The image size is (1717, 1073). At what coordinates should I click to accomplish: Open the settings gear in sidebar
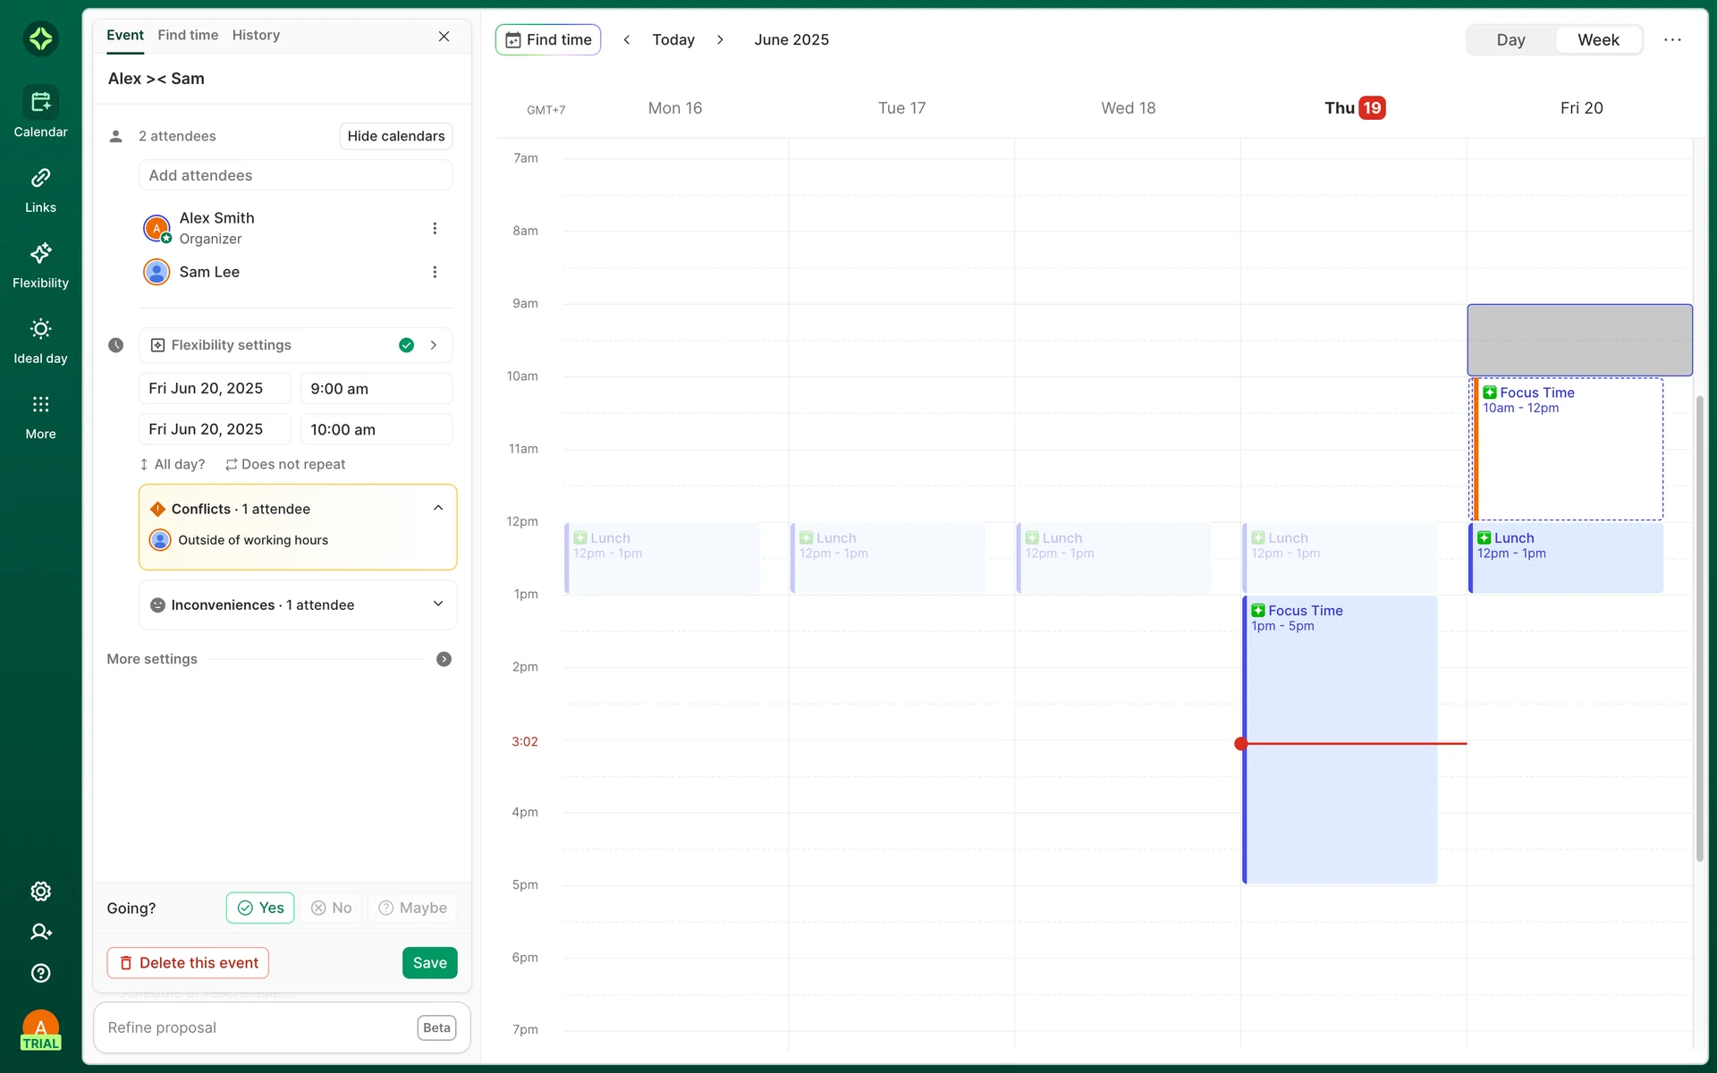(40, 891)
